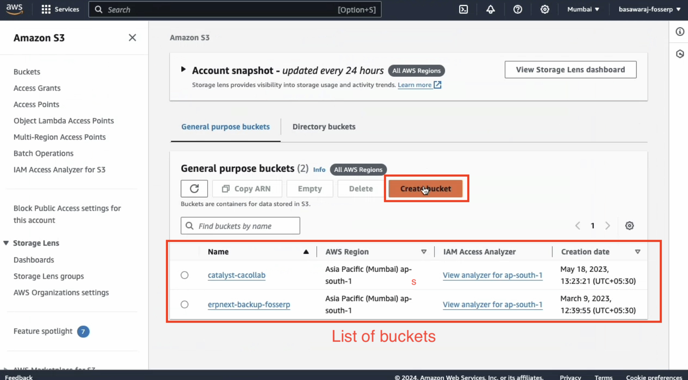Click the Create bucket button

[x=426, y=189]
